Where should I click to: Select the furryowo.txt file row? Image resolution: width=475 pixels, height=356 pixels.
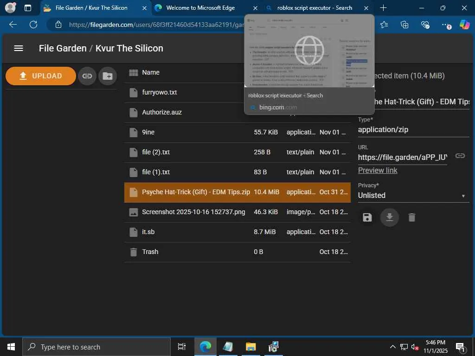(x=237, y=92)
